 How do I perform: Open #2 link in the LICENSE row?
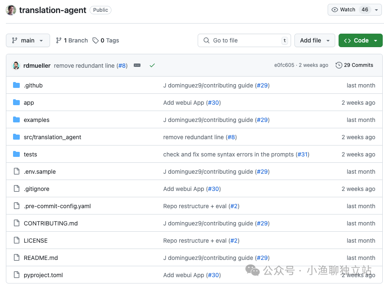pos(234,241)
